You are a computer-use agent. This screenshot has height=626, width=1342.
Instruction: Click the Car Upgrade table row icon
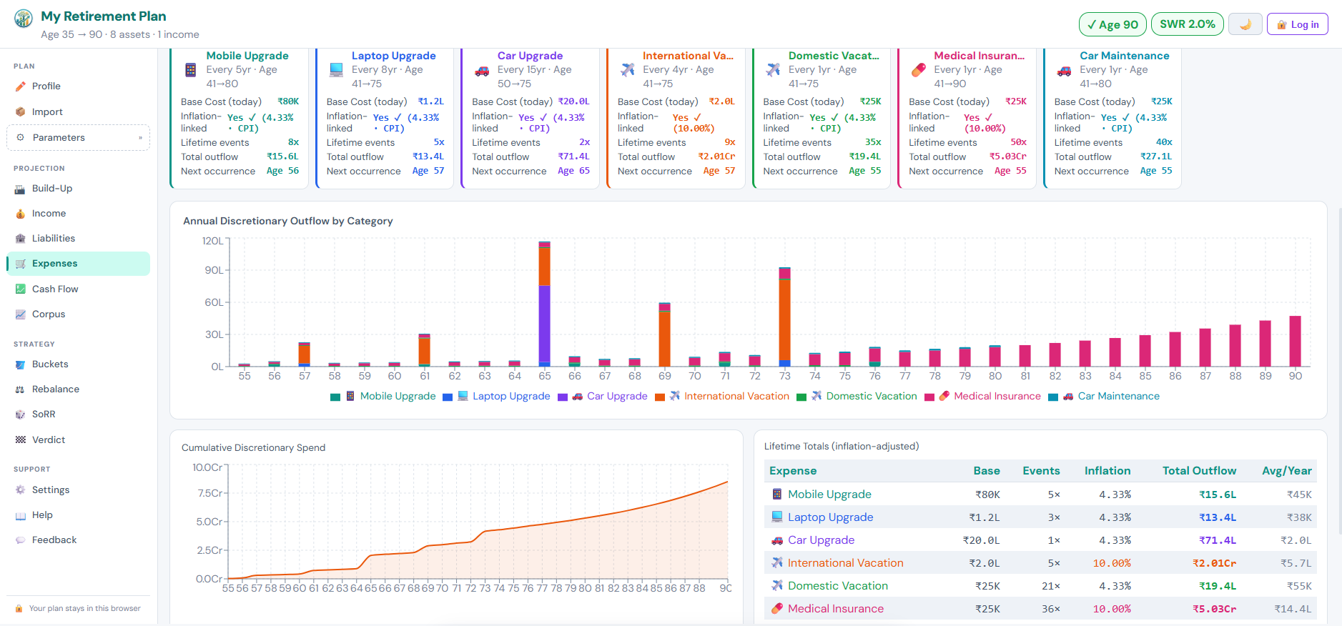pyautogui.click(x=777, y=540)
